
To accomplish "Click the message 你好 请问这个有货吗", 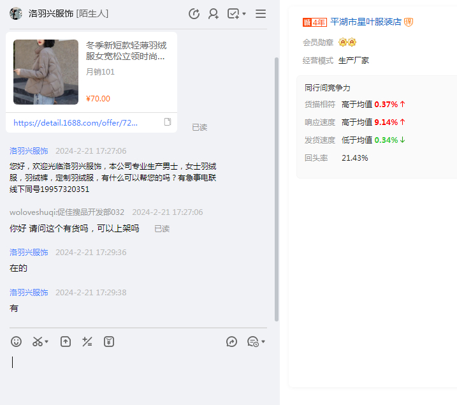I will (75, 228).
